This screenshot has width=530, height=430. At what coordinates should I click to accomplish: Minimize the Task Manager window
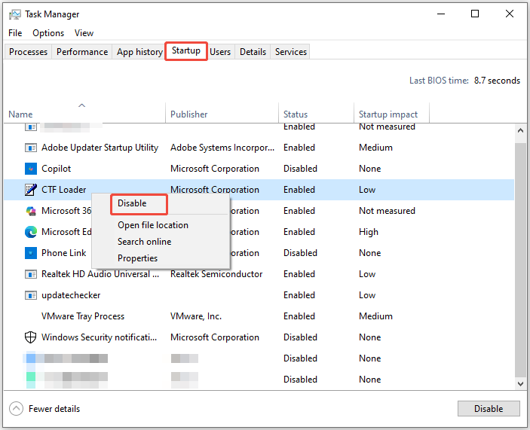(x=441, y=14)
